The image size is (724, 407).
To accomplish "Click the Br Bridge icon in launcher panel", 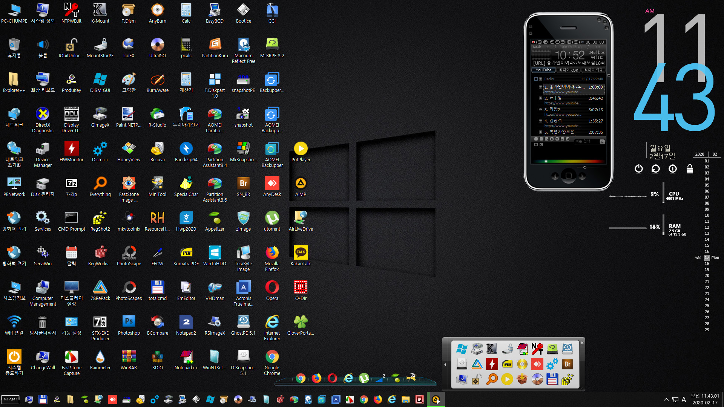I will (567, 364).
